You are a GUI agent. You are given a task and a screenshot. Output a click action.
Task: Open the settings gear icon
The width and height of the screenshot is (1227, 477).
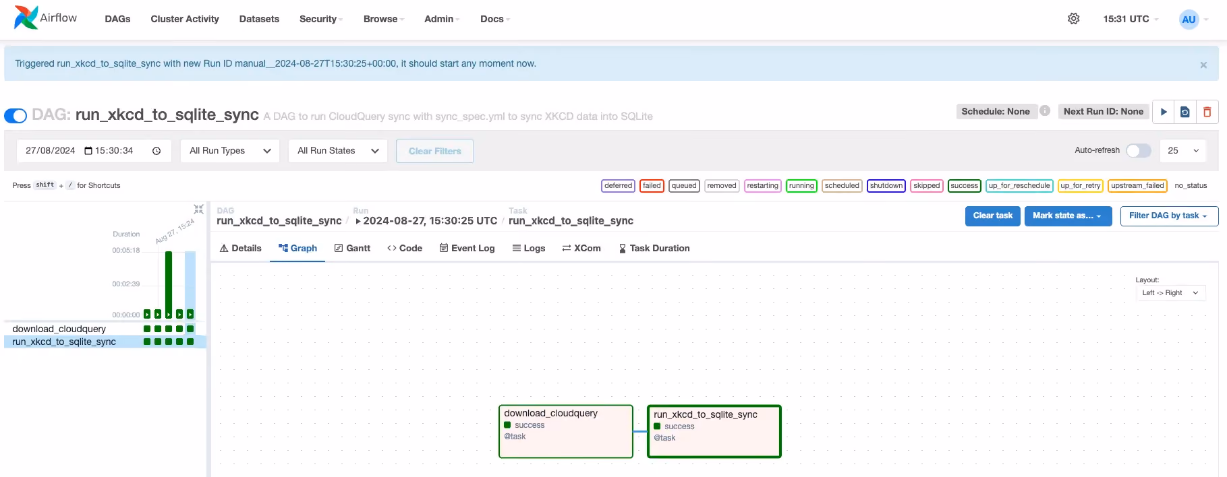click(1073, 19)
